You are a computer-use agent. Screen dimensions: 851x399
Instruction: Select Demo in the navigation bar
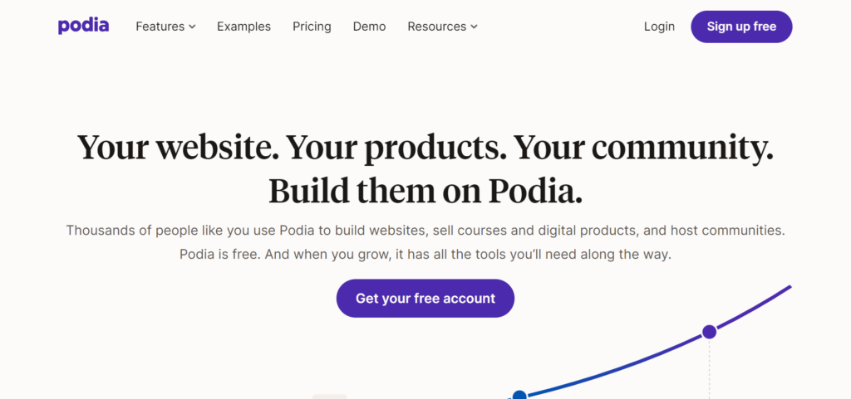pyautogui.click(x=369, y=27)
